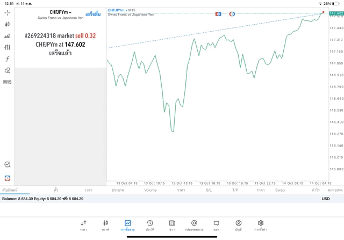The width and height of the screenshot is (344, 240).
Task: Click the 147.602 price label
Action: point(336,13)
